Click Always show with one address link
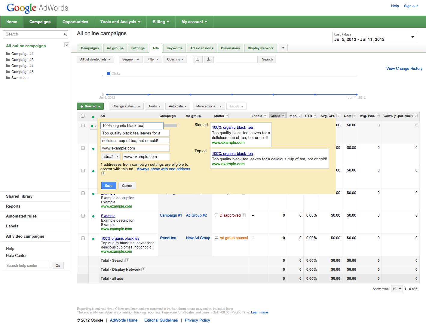Image resolution: width=426 pixels, height=333 pixels. click(x=164, y=169)
